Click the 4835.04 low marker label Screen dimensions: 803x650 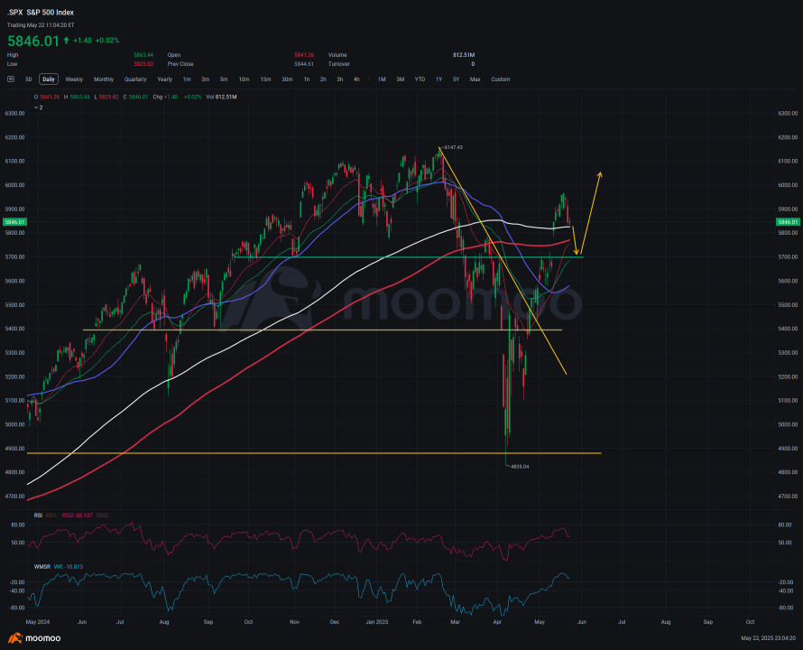point(520,467)
